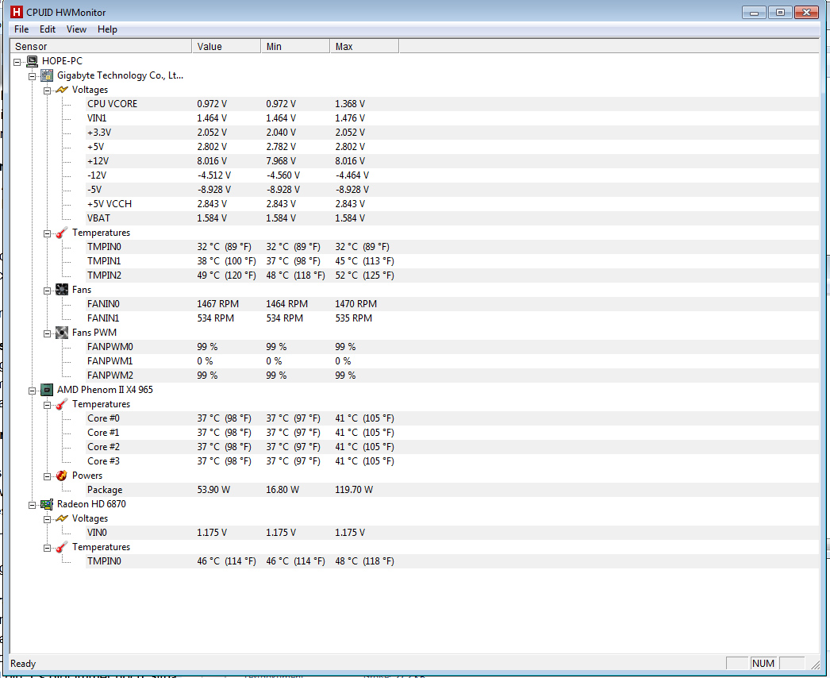This screenshot has height=678, width=830.
Task: Click the Min column header
Action: point(295,46)
